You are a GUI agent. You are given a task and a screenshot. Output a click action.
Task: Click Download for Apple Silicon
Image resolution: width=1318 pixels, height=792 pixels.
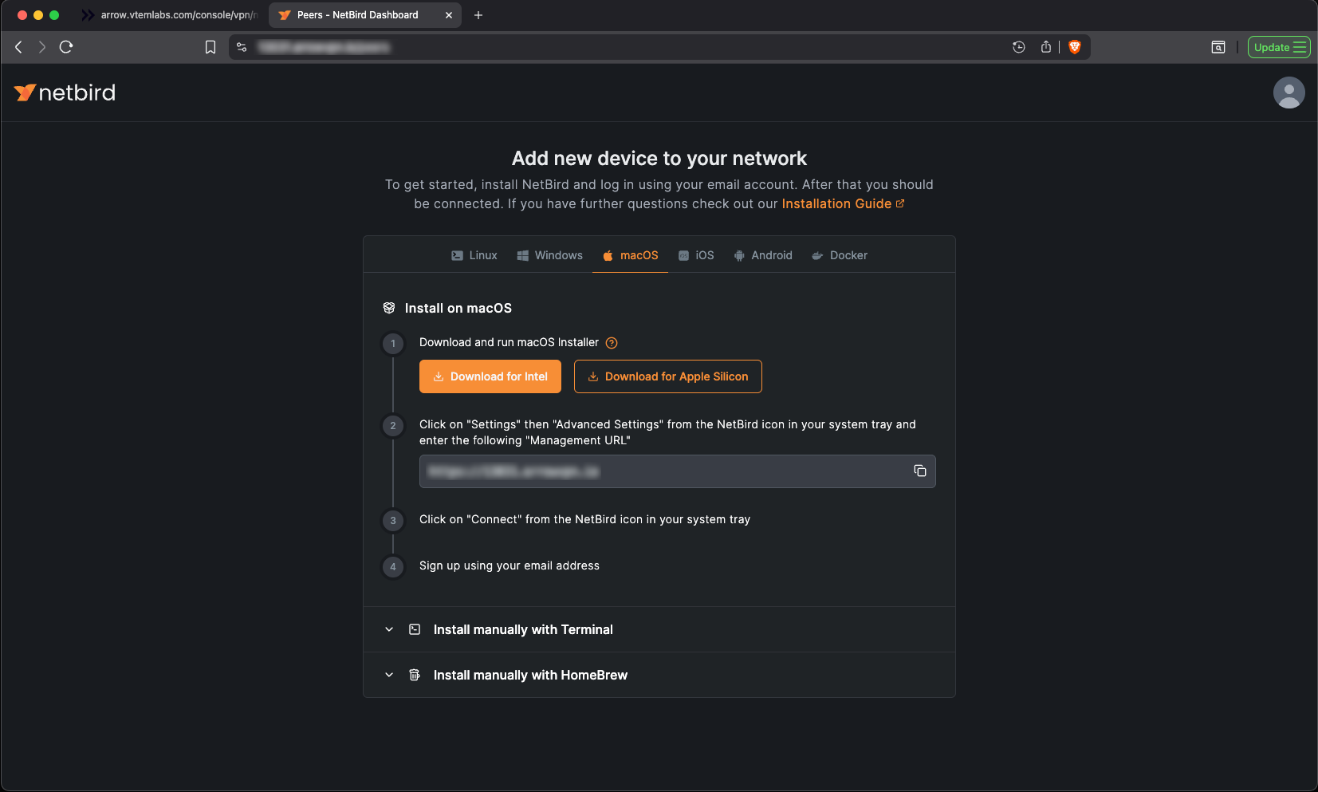click(668, 376)
